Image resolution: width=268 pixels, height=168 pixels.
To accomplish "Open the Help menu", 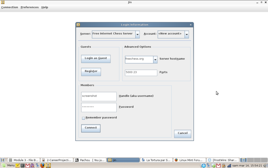I will [x=44, y=7].
